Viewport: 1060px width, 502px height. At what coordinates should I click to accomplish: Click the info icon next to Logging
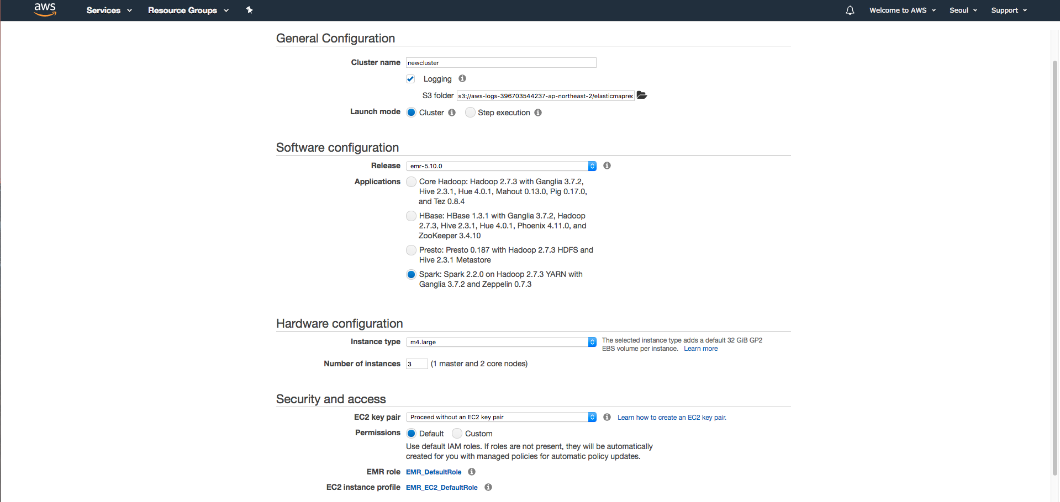pyautogui.click(x=462, y=78)
